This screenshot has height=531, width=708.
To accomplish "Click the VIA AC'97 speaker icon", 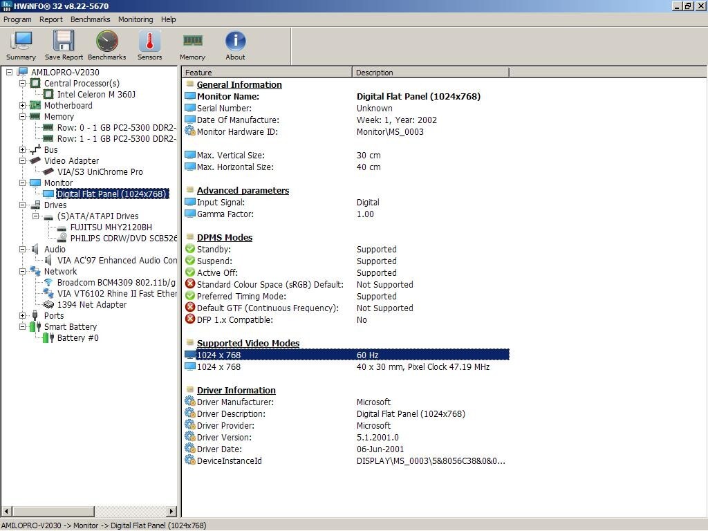I will (x=48, y=260).
